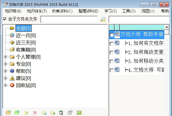The height and width of the screenshot is (116, 172).
Task: Expand the 专业[0] tree node
Action: pyautogui.click(x=5, y=64)
